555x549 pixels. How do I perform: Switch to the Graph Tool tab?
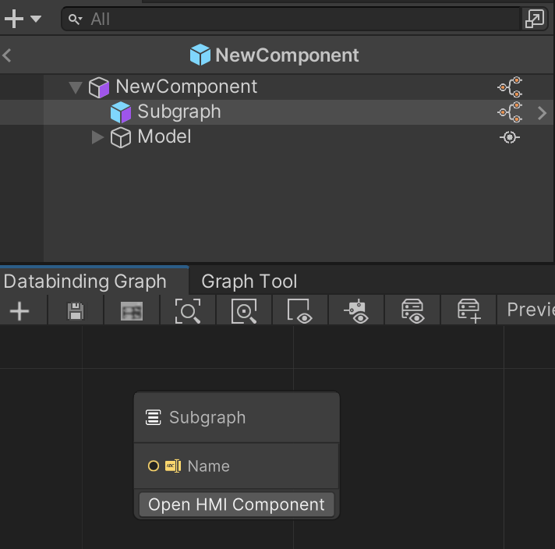point(249,282)
